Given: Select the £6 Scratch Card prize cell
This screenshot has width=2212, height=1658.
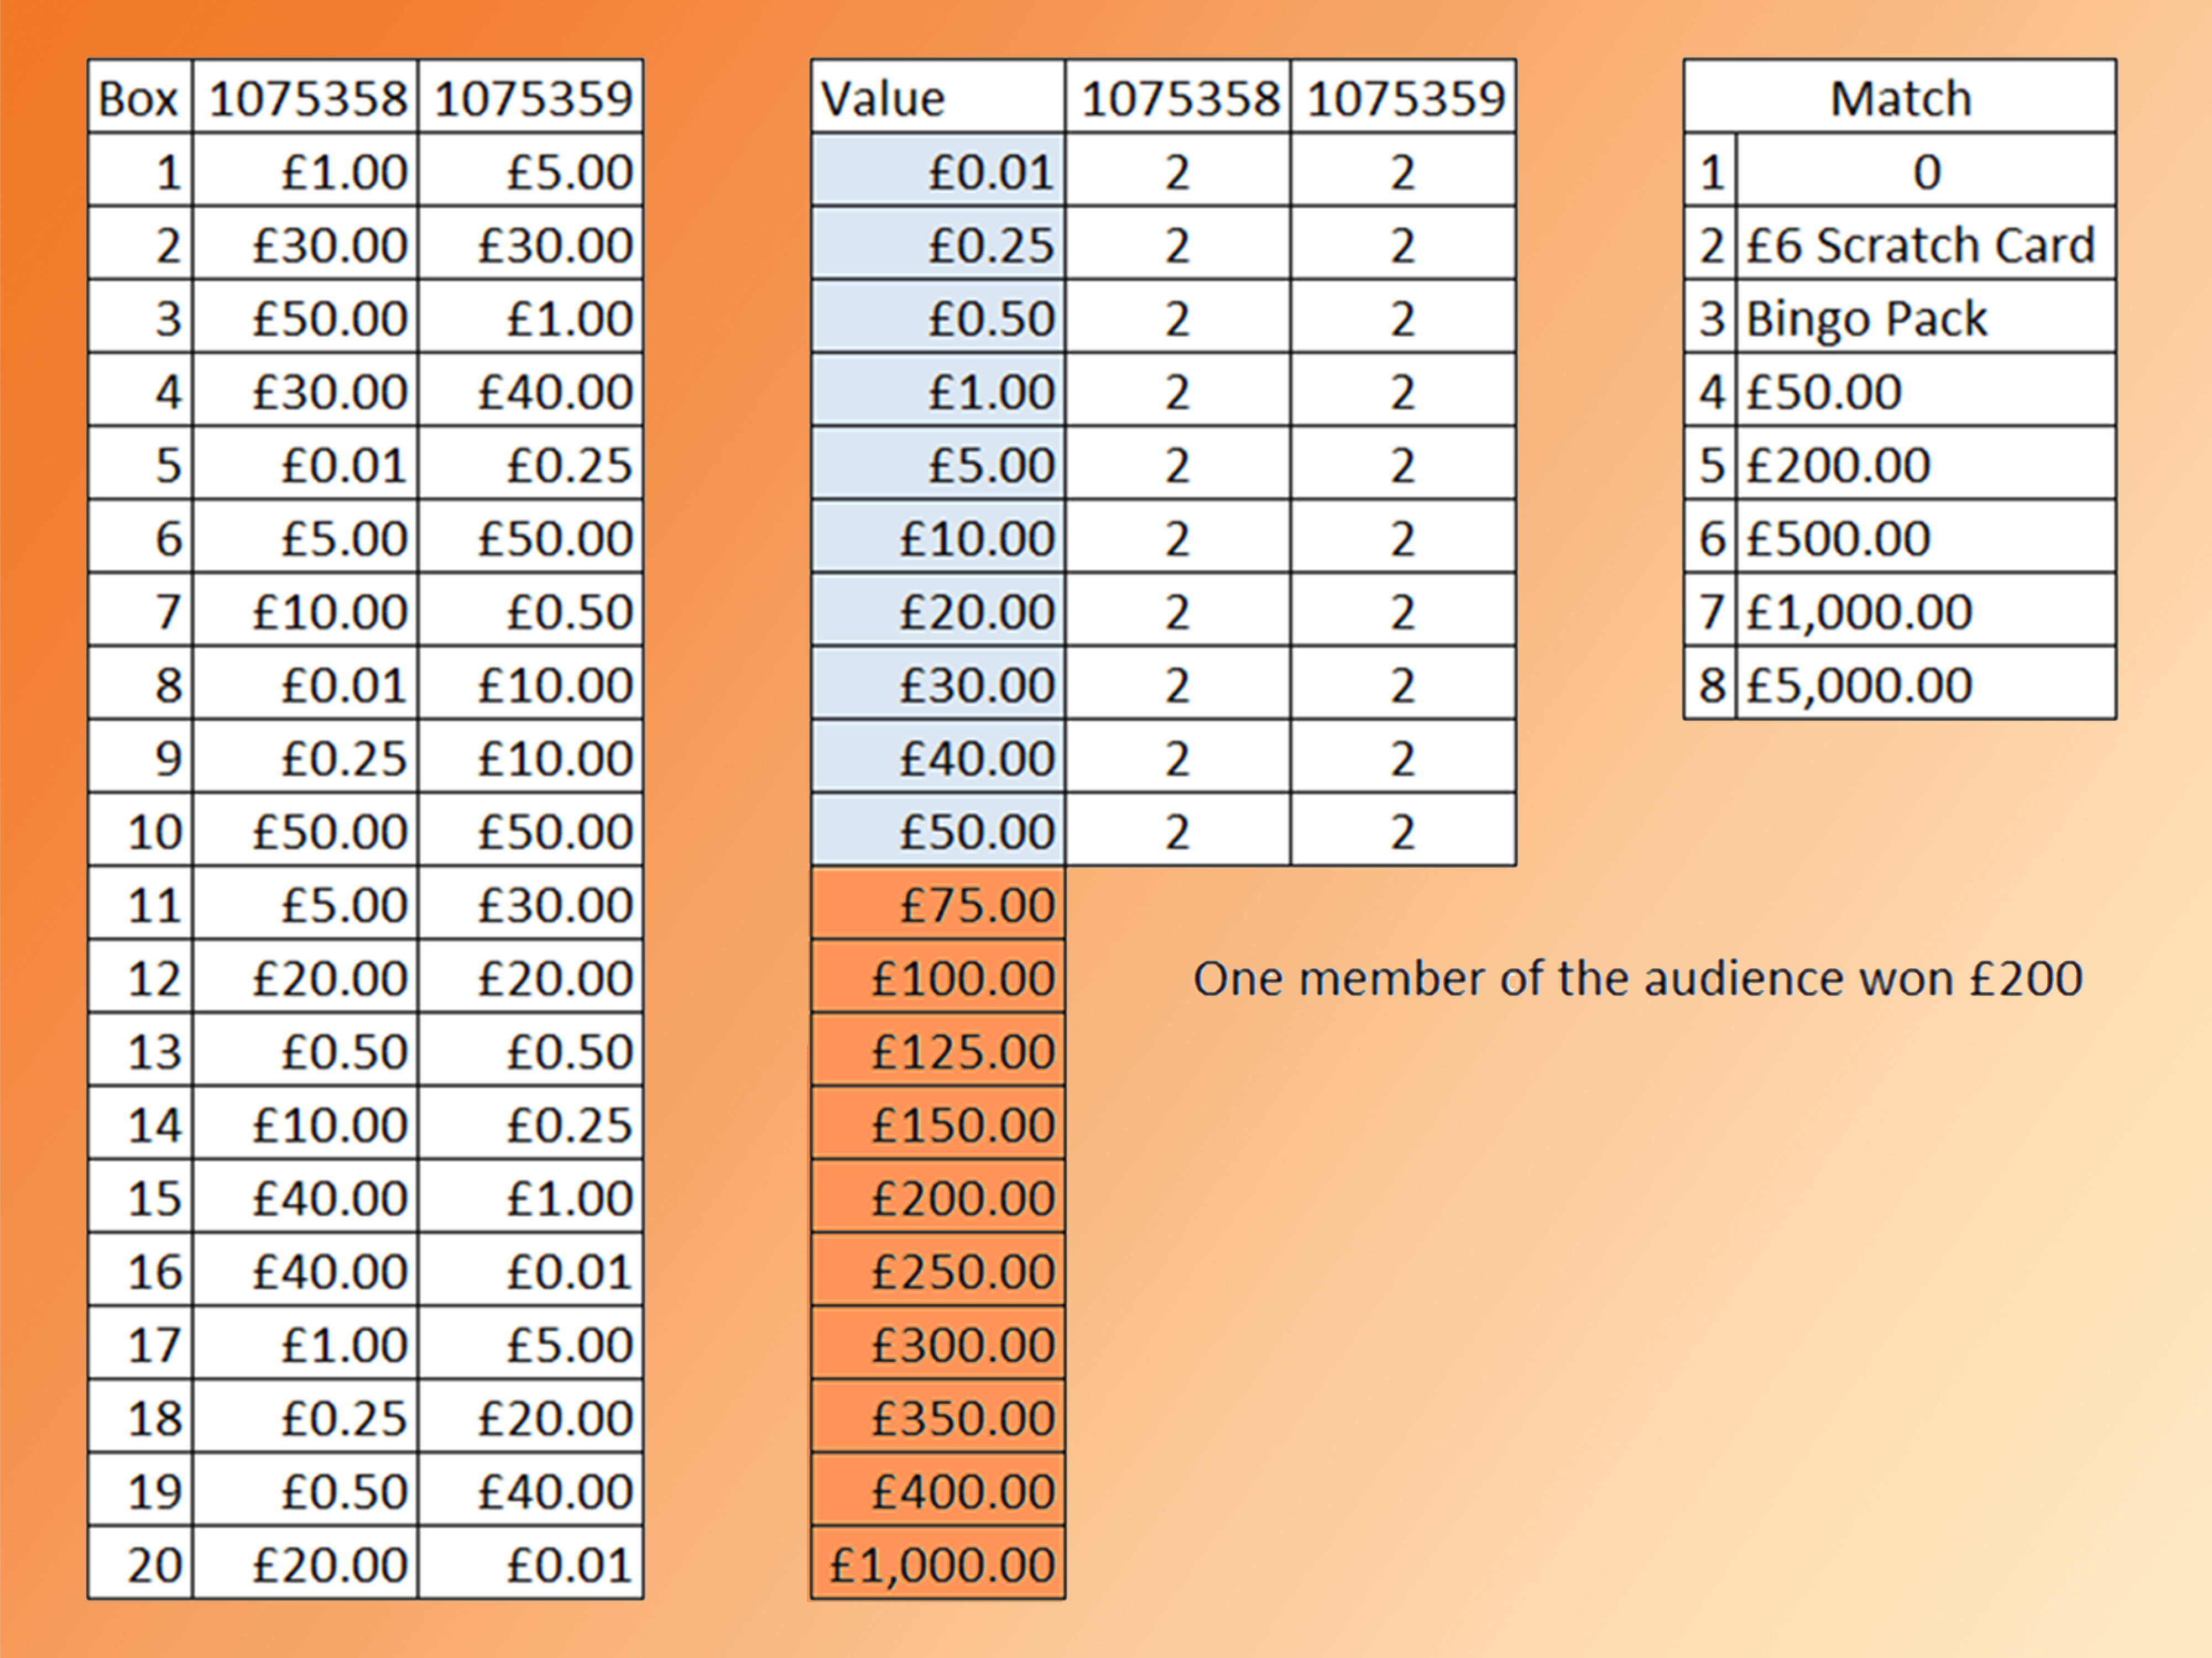Looking at the screenshot, I should point(1925,245).
